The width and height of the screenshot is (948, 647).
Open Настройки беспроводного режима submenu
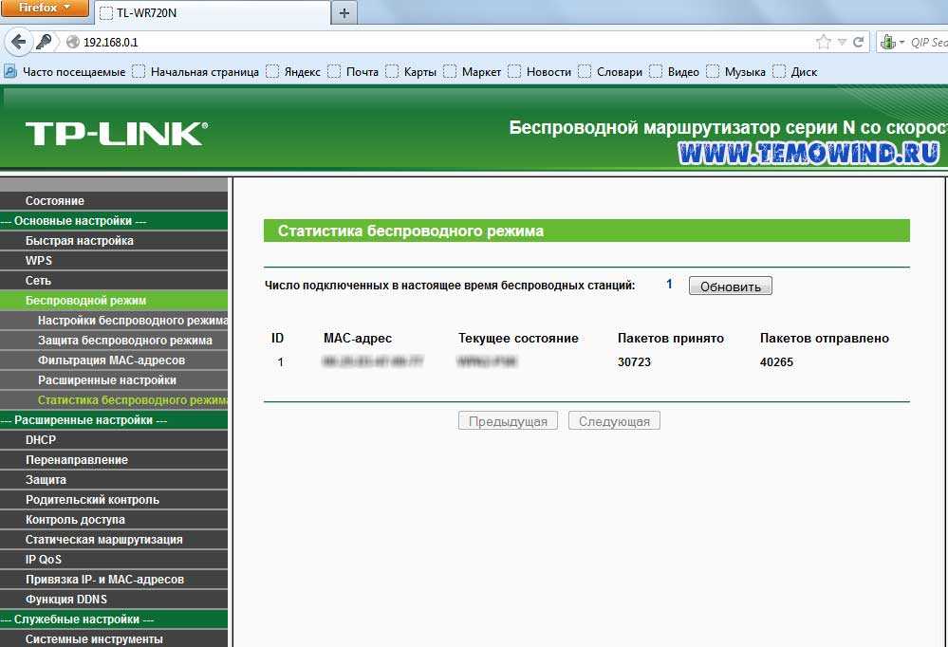point(114,321)
